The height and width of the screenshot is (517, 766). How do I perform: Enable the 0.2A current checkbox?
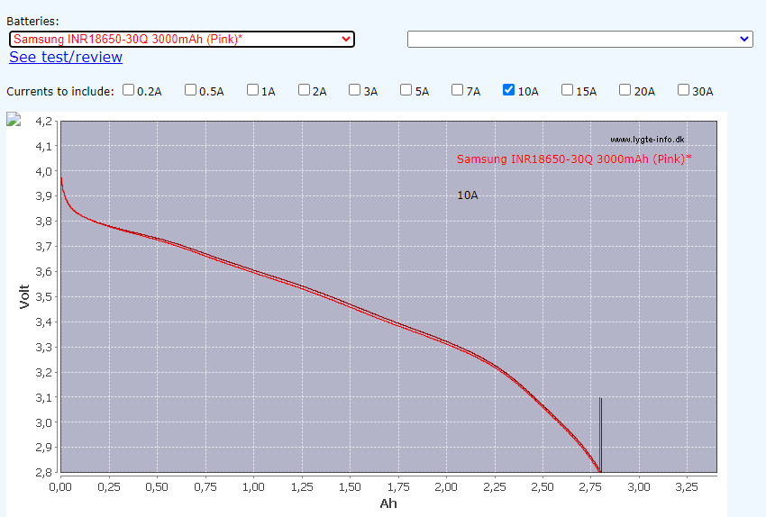129,90
